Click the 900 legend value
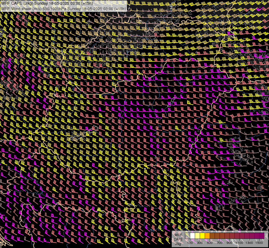The image size is (269, 248). [x=229, y=243]
